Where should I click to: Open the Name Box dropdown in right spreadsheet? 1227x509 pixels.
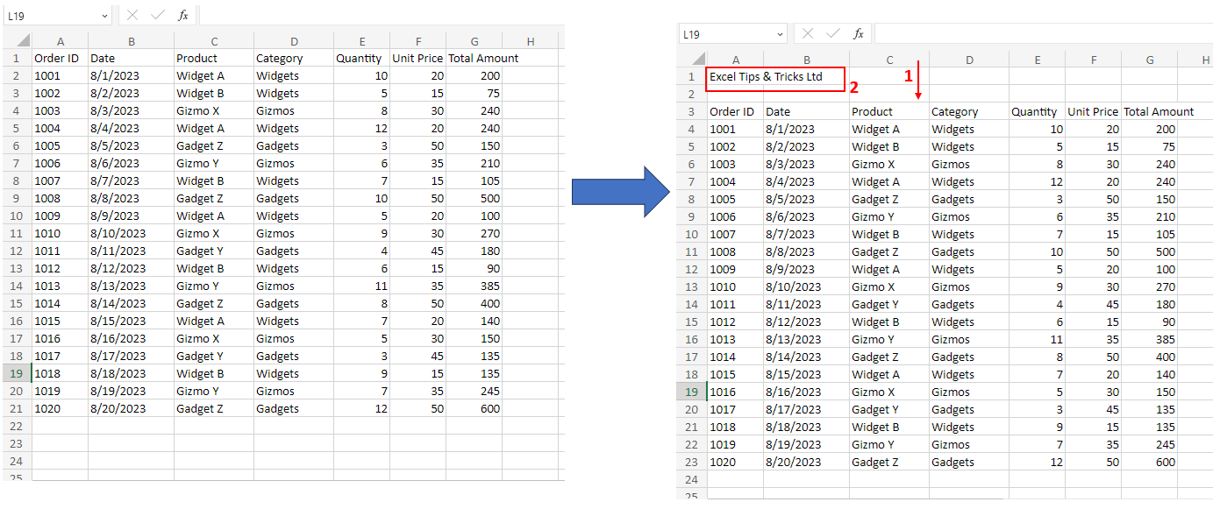coord(780,34)
